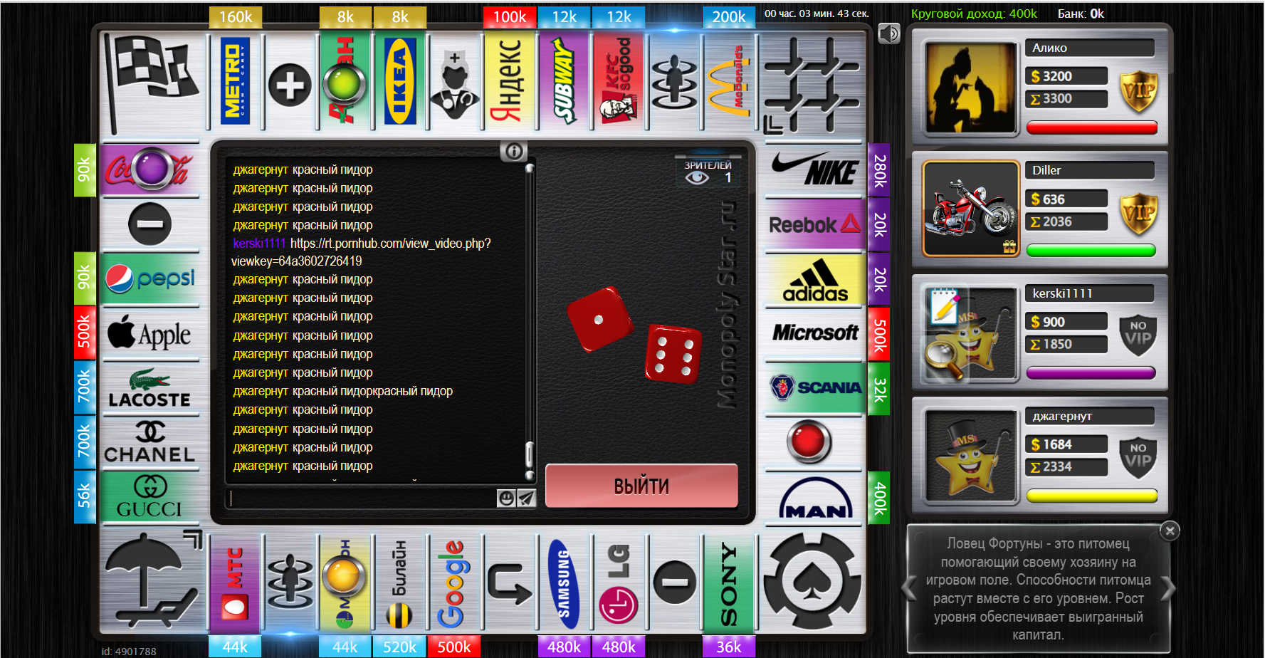The image size is (1265, 658).
Task: Show next tip with right arrow
Action: point(1168,588)
